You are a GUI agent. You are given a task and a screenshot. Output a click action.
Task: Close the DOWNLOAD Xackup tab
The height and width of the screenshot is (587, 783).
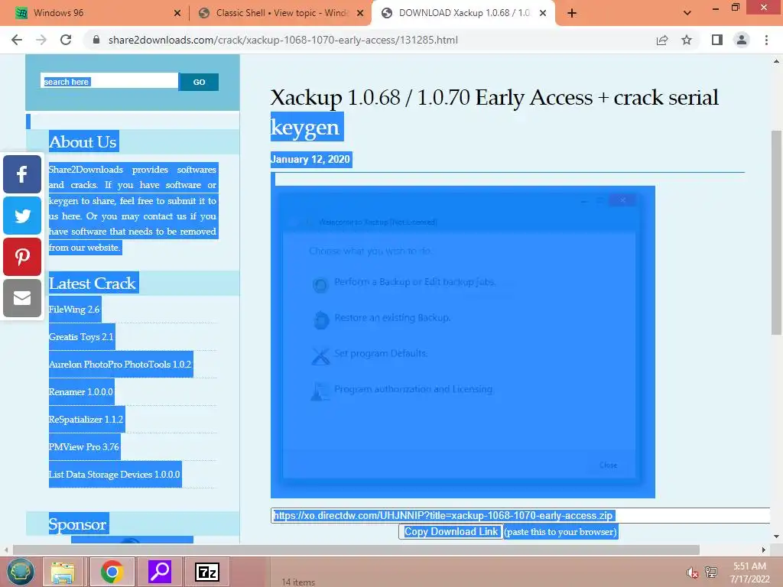[543, 13]
